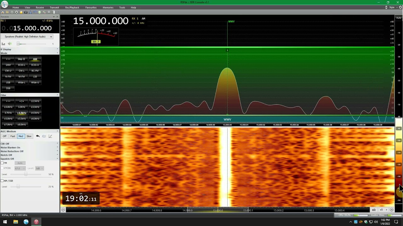Select the BC-FM mode button

pos(35,71)
